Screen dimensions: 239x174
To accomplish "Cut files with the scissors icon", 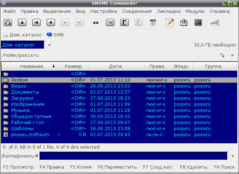I will click(110, 23).
